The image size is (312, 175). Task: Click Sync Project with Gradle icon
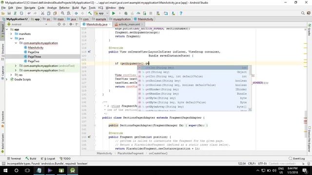[166, 13]
